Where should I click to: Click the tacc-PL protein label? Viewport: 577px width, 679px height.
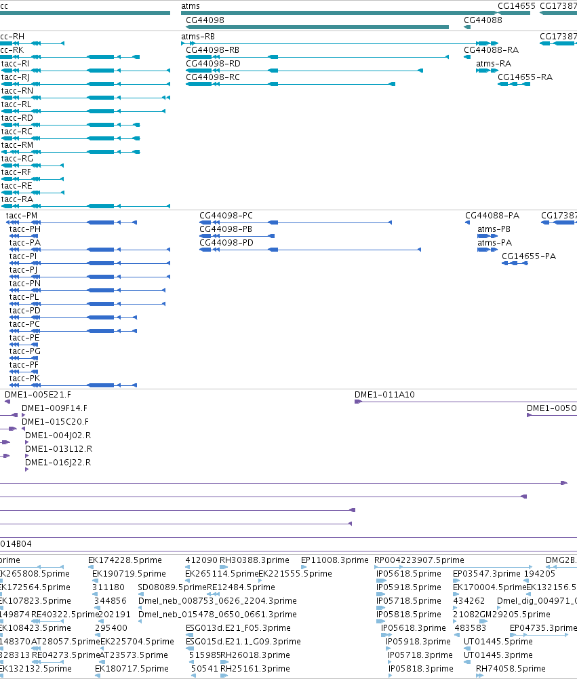[24, 296]
